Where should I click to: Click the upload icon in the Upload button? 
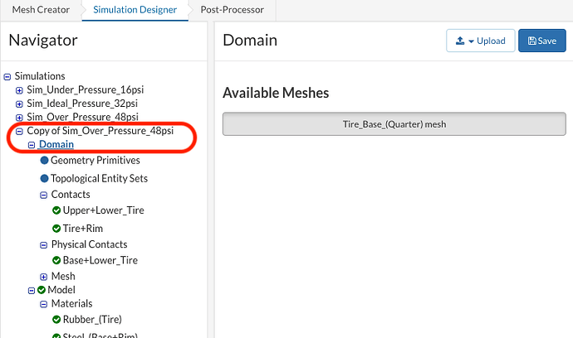click(459, 41)
